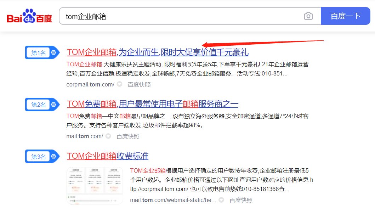Click 百度快照 under the second result
Viewport: 375px width, 208px height.
click(x=127, y=136)
